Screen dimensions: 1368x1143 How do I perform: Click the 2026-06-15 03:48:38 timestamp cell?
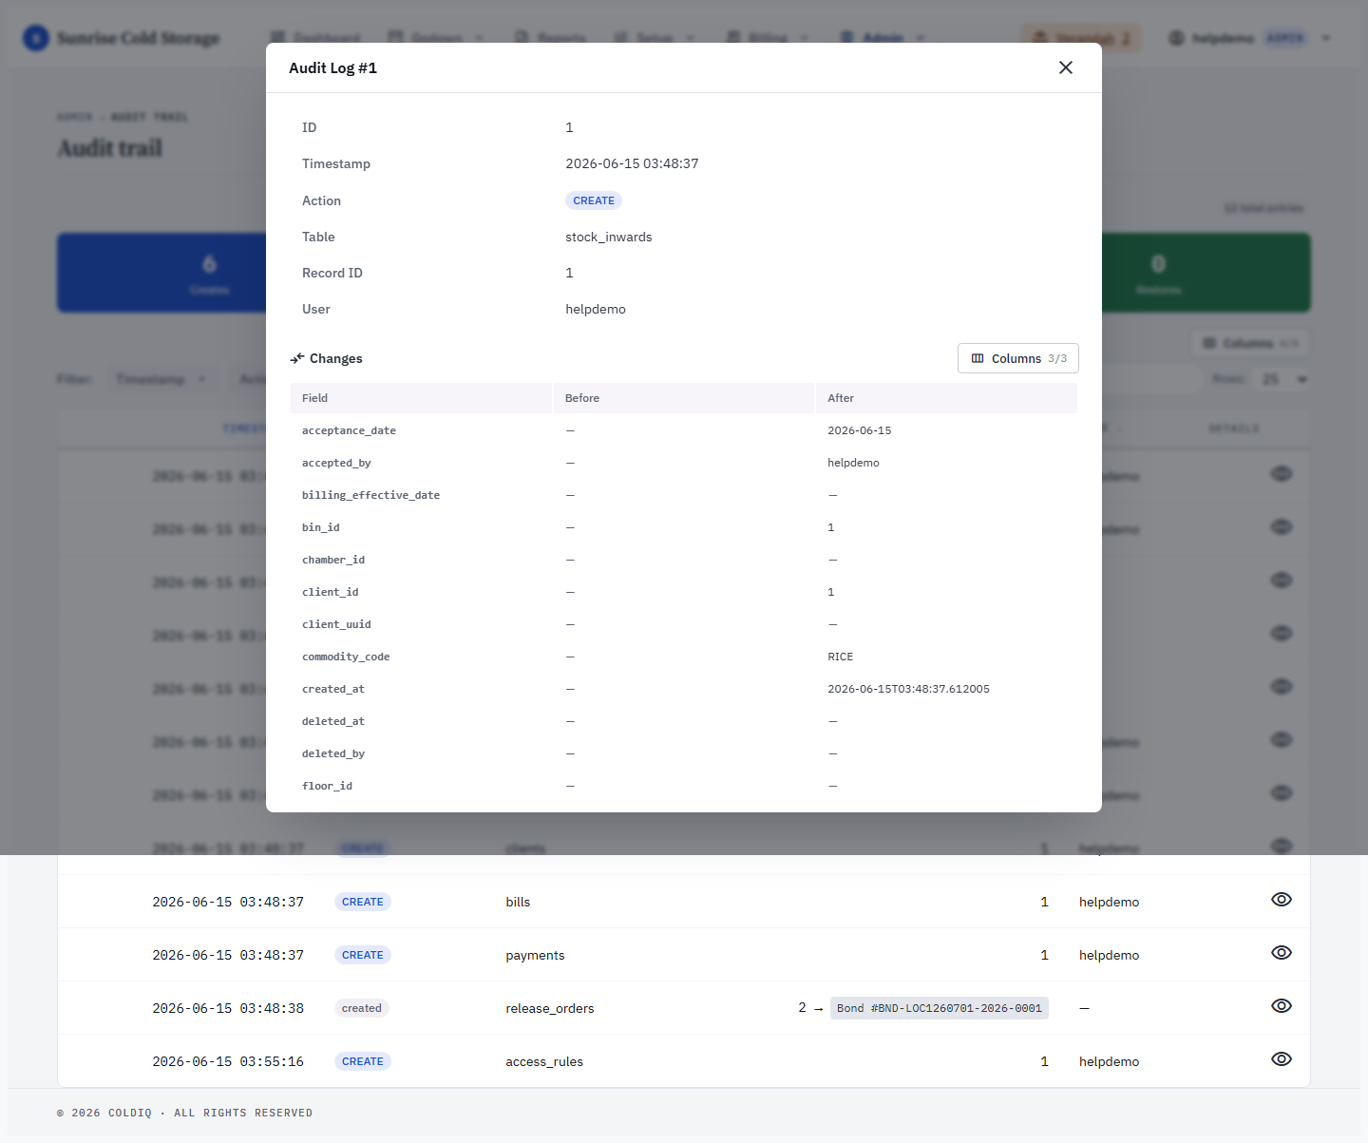228,1008
